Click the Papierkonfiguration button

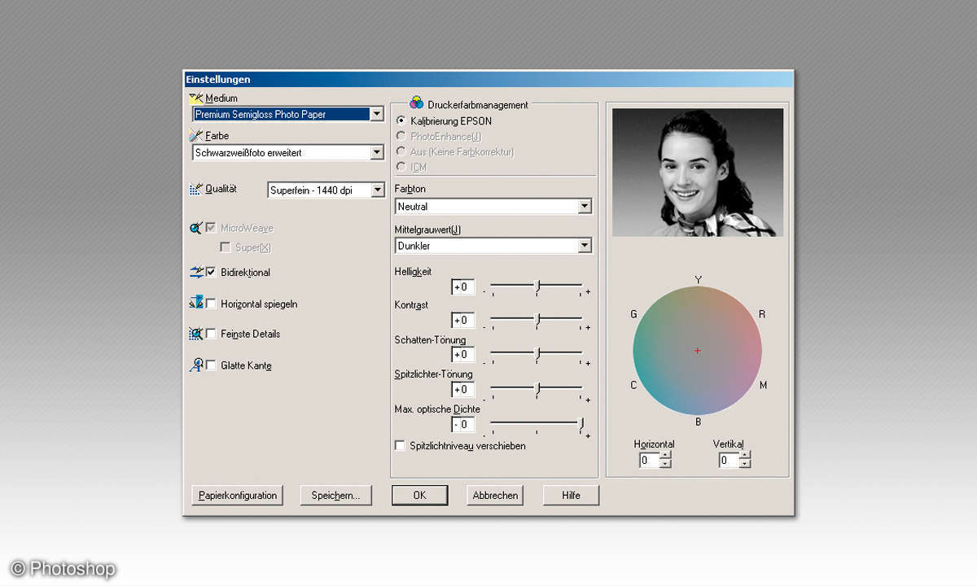238,495
